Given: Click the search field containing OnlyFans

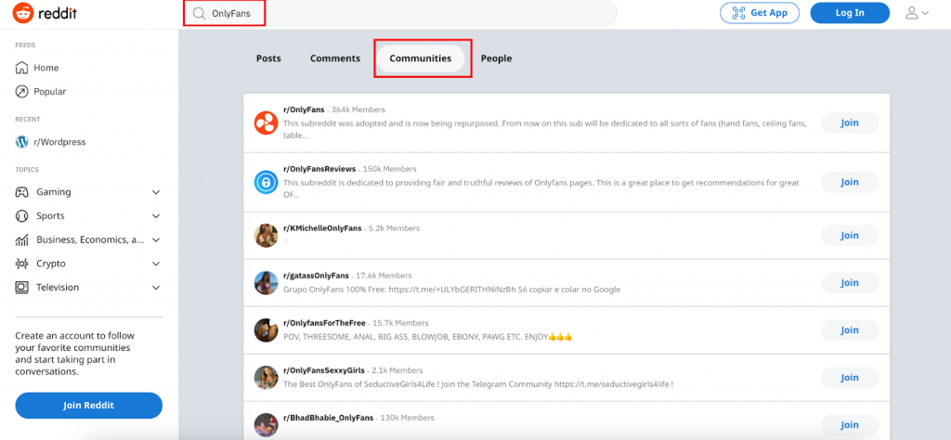Looking at the screenshot, I should tap(400, 13).
